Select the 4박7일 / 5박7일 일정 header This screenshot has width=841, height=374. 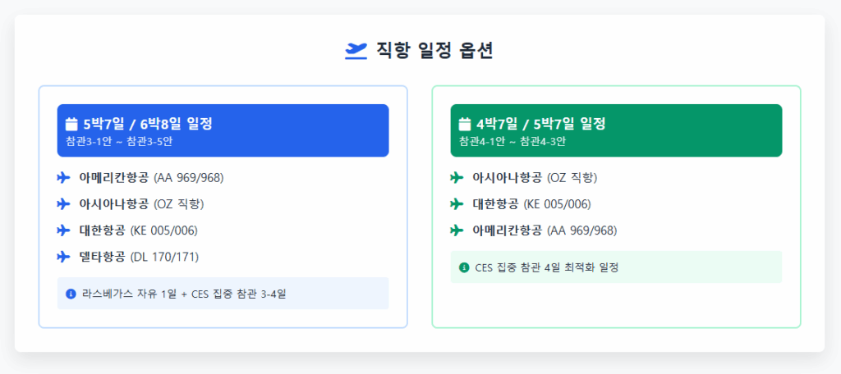coord(616,130)
